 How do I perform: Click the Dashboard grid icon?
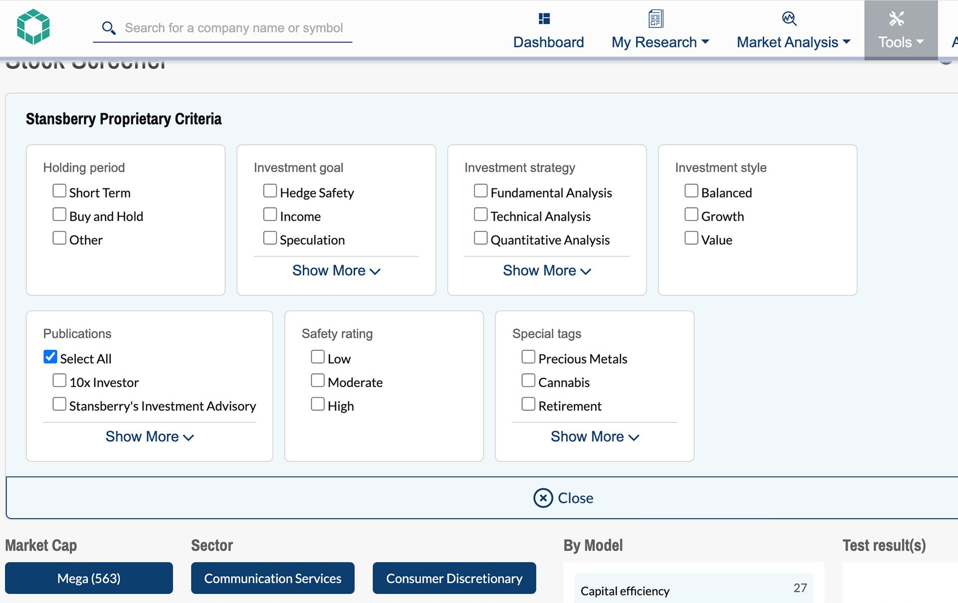(x=544, y=19)
